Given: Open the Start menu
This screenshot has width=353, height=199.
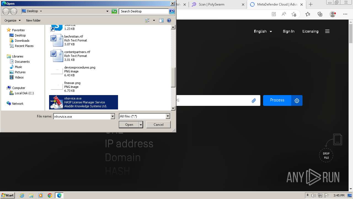Looking at the screenshot, I should click(x=8, y=195).
